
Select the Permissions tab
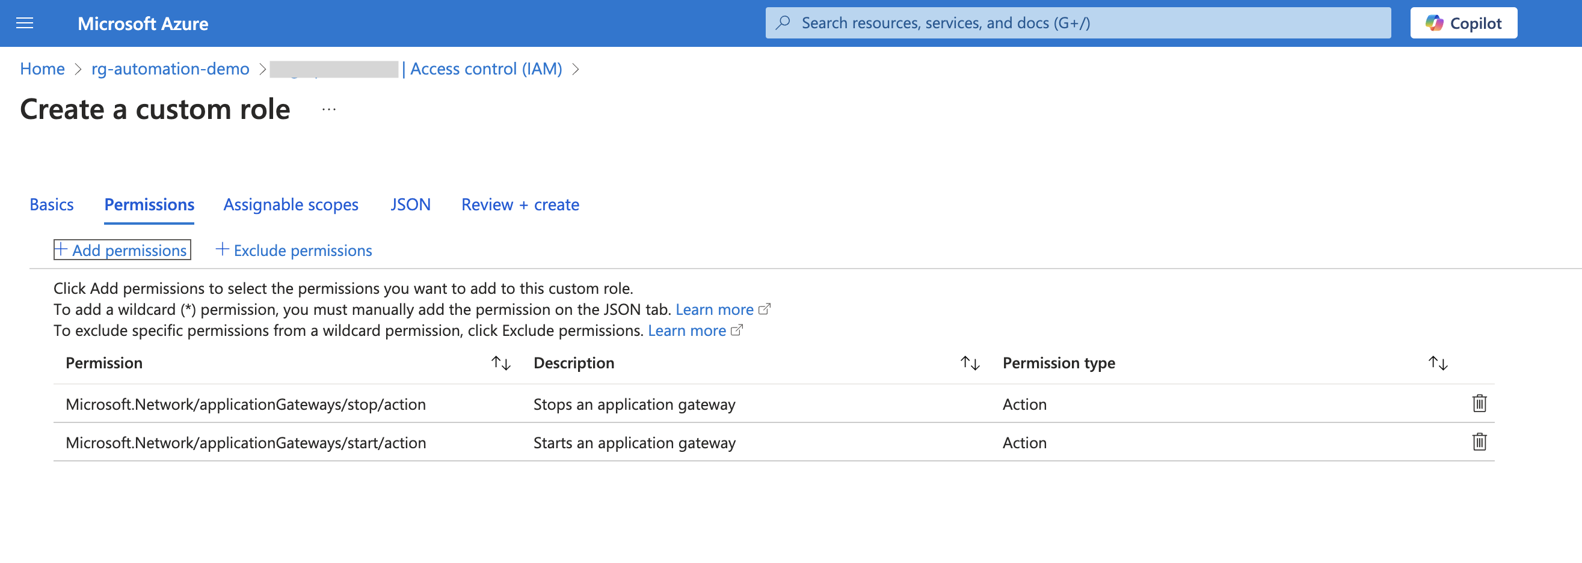pyautogui.click(x=149, y=204)
